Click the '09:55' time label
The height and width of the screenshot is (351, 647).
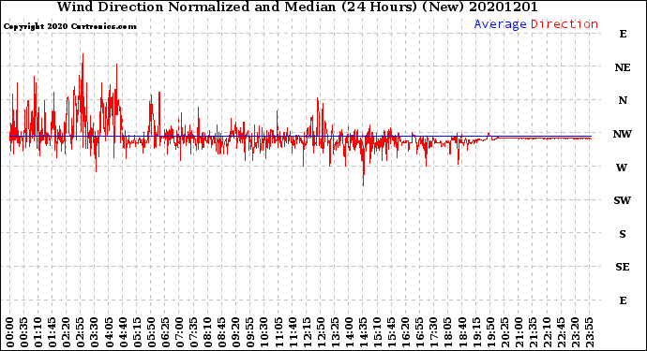point(250,332)
